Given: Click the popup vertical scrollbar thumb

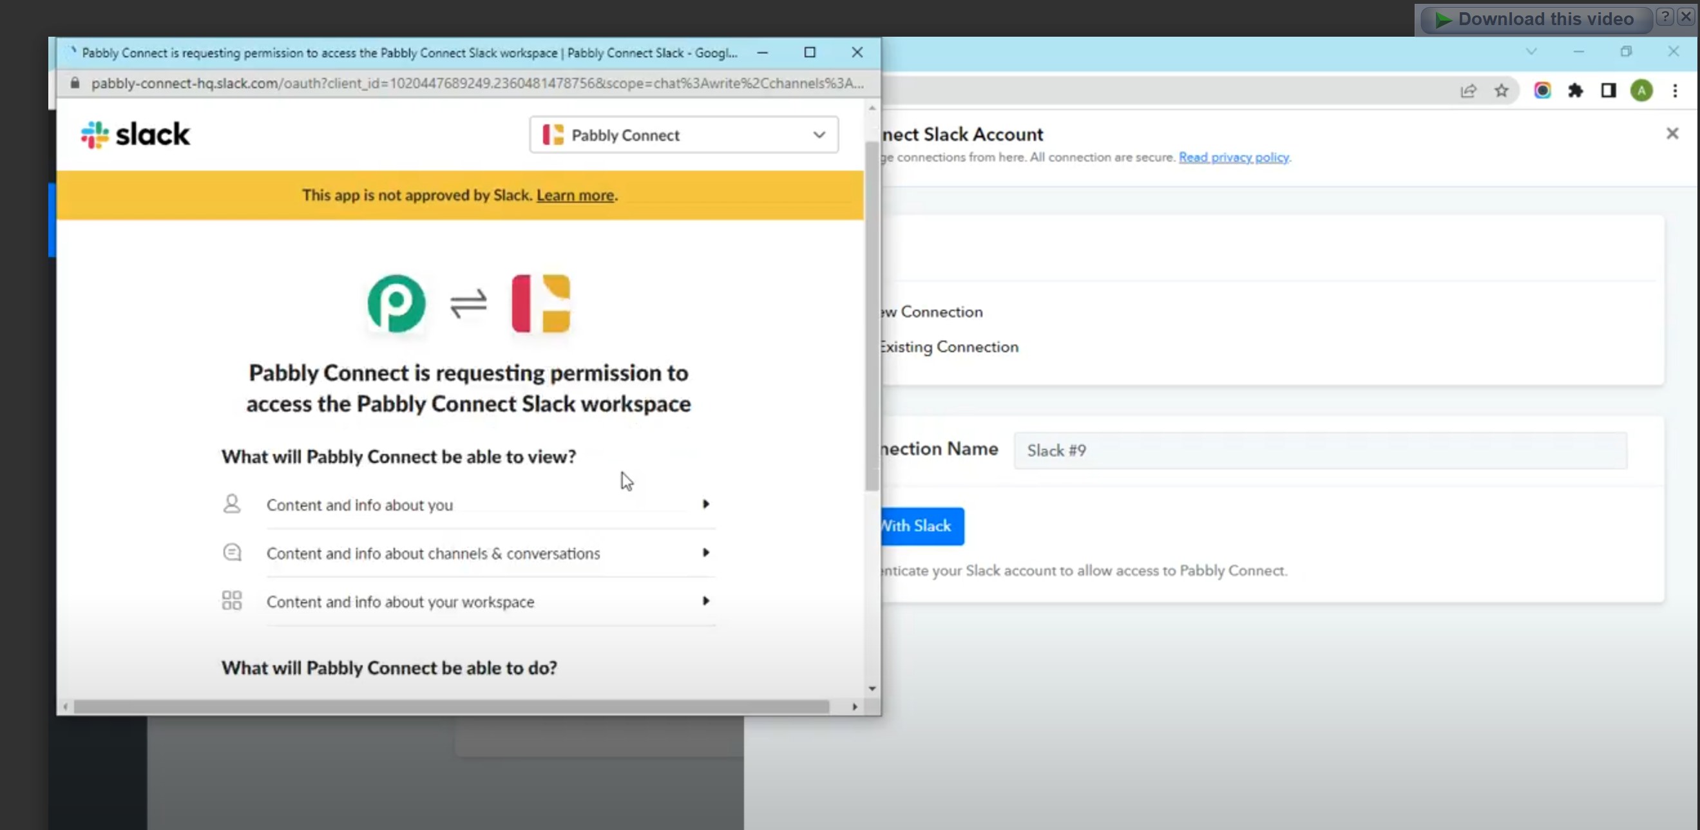Looking at the screenshot, I should [872, 317].
